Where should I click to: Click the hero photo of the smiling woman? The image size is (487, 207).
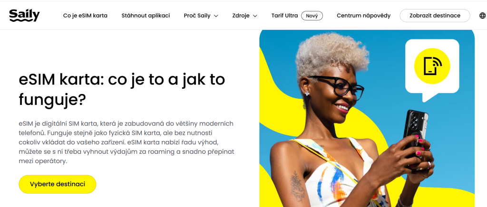tap(367, 118)
